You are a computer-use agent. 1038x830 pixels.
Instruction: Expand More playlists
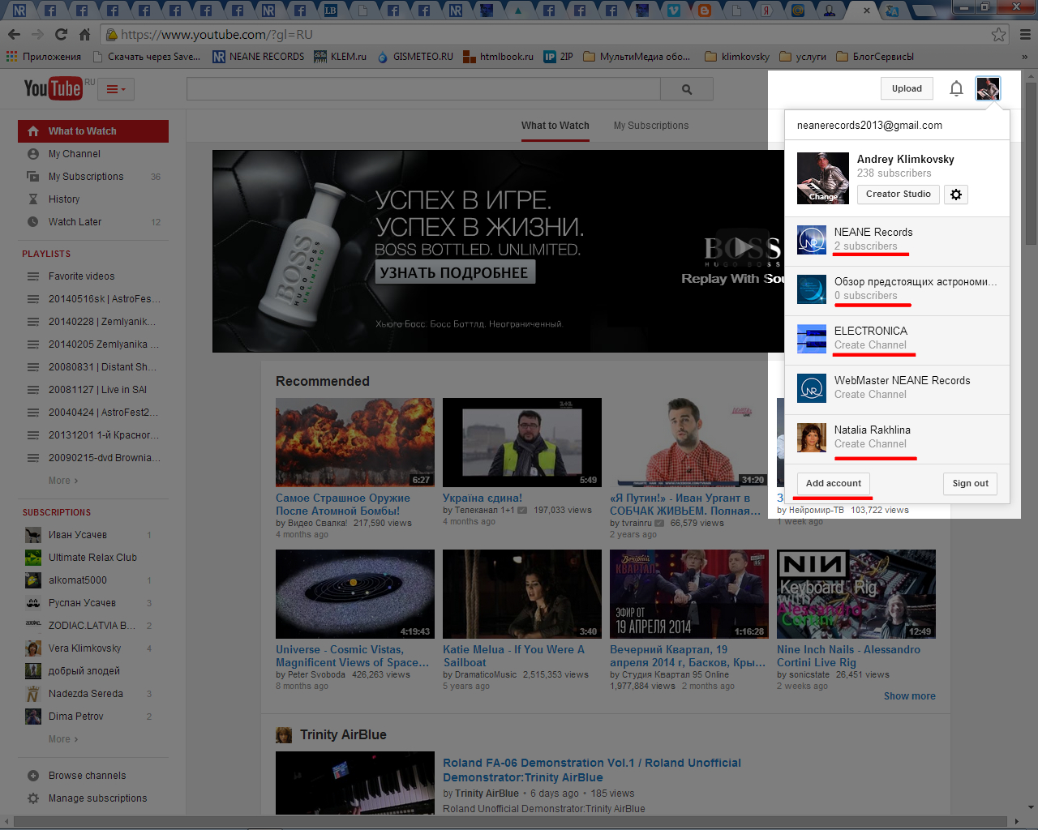63,481
